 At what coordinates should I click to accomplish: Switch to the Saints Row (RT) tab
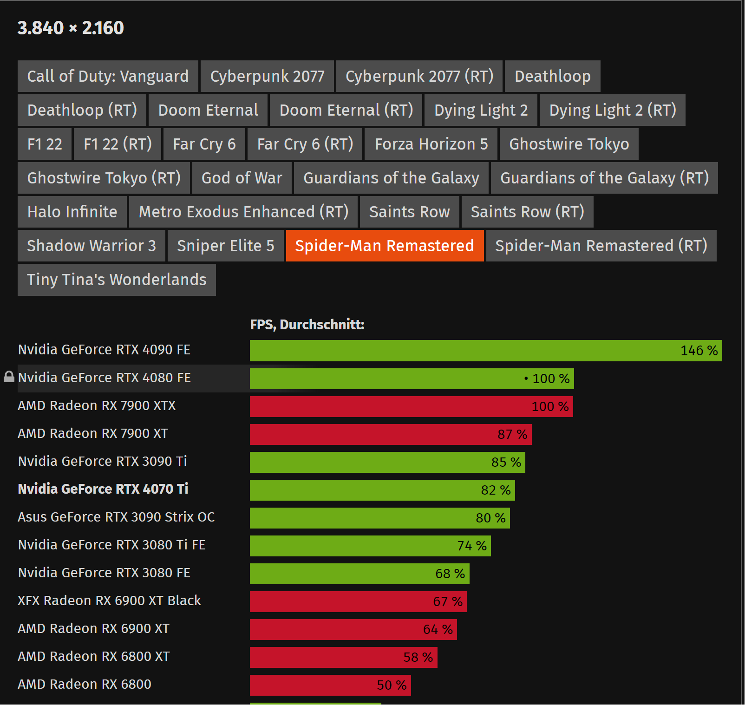(x=528, y=212)
